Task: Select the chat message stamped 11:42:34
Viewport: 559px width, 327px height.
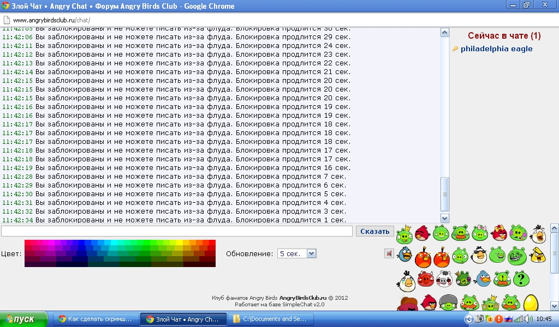Action: click(174, 220)
